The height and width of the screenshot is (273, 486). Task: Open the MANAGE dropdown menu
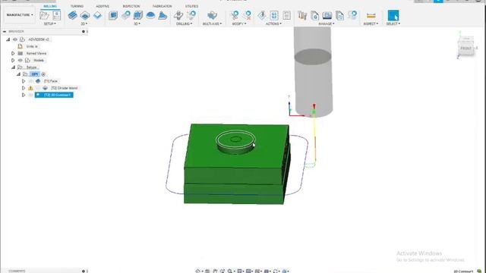(327, 24)
